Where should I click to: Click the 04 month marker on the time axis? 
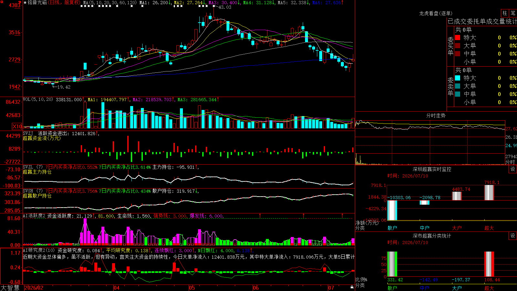point(117,288)
